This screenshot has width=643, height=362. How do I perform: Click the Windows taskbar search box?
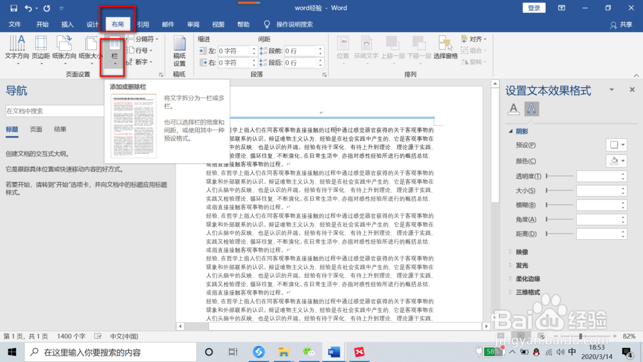[x=111, y=352]
